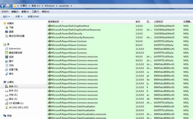The width and height of the screenshot is (193, 119).
Task: Click the 文档 library icon
Action: [7, 65]
